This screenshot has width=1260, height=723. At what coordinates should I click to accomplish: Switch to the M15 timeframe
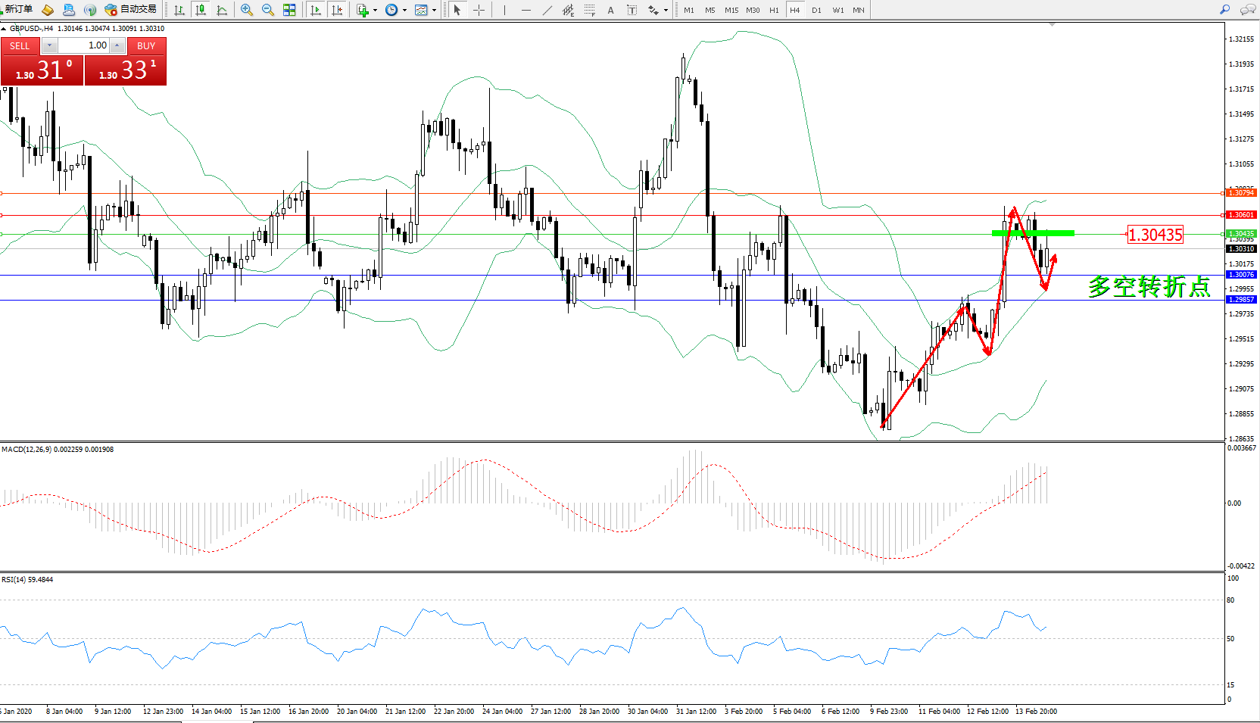pyautogui.click(x=731, y=10)
